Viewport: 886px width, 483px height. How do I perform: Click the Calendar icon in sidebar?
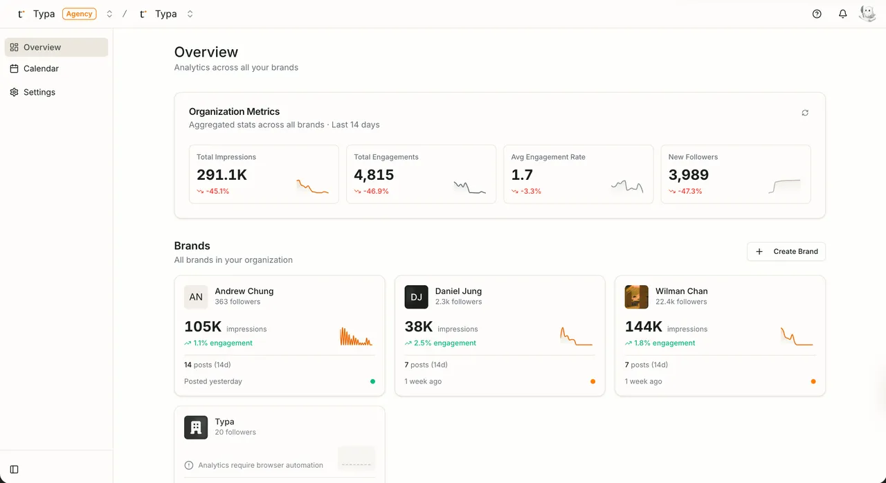15,69
